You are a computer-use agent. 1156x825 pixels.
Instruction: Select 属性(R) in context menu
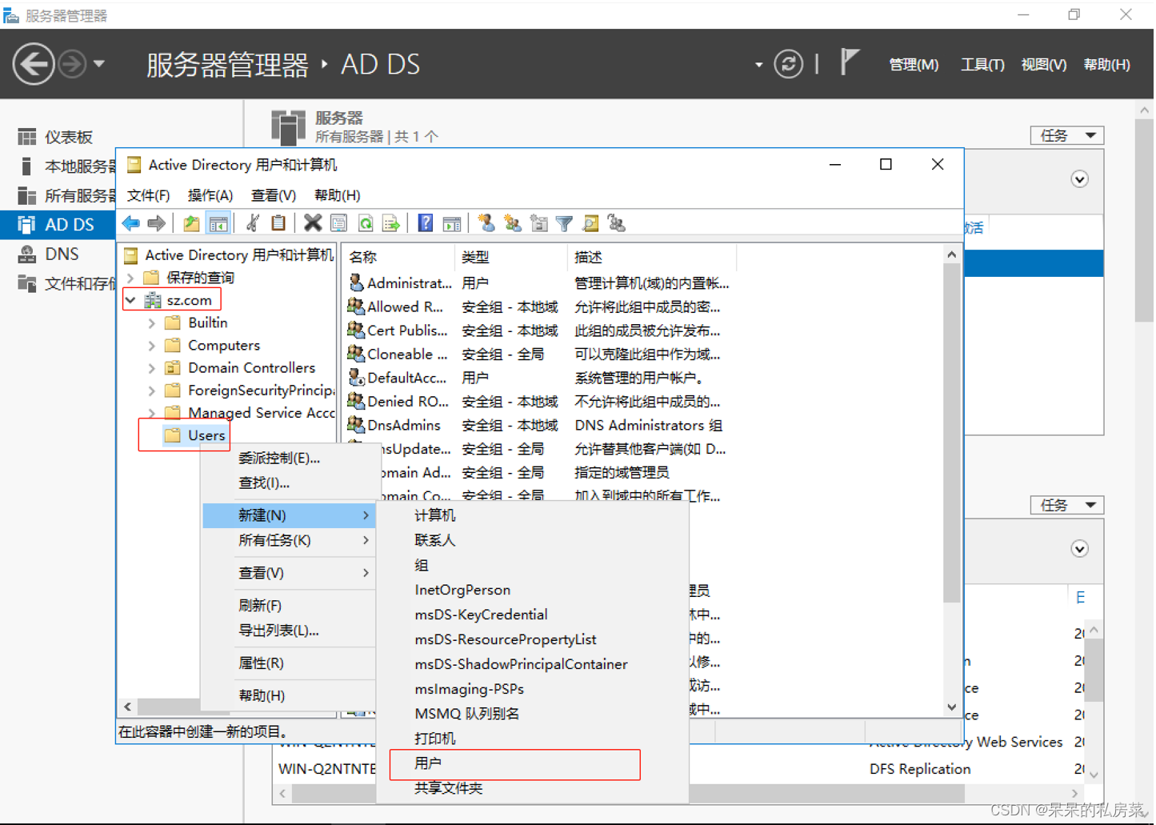288,663
